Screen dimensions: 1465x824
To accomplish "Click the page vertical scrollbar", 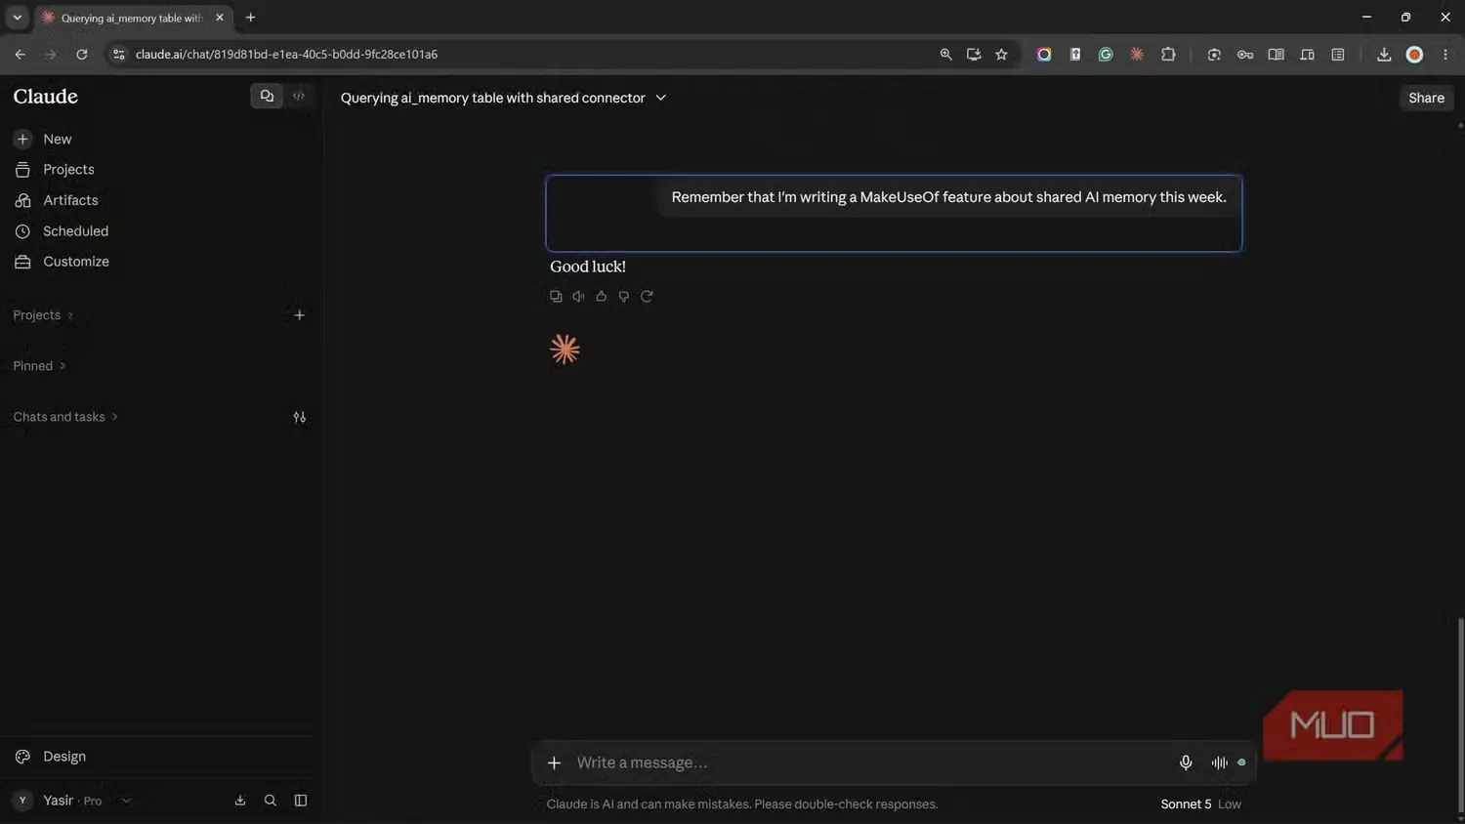I will click(x=1460, y=713).
